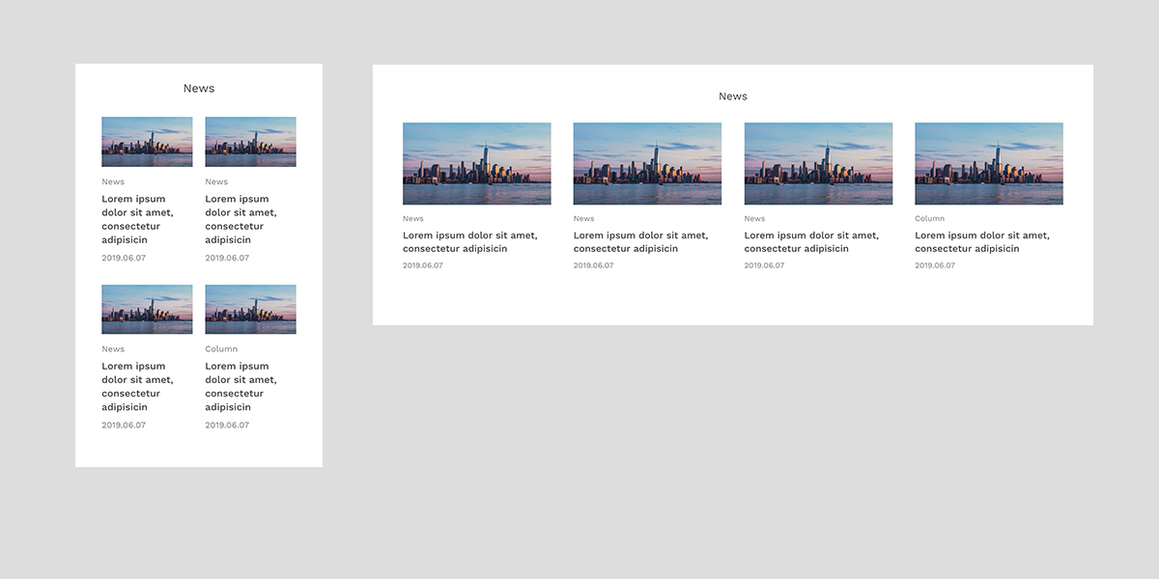Open the skyline image above the narrow panel's Column label
Viewport: 1159px width, 579px height.
pyautogui.click(x=250, y=309)
